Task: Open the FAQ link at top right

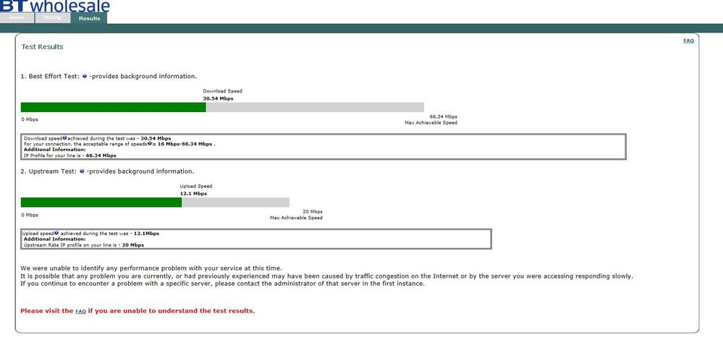Action: click(x=688, y=40)
